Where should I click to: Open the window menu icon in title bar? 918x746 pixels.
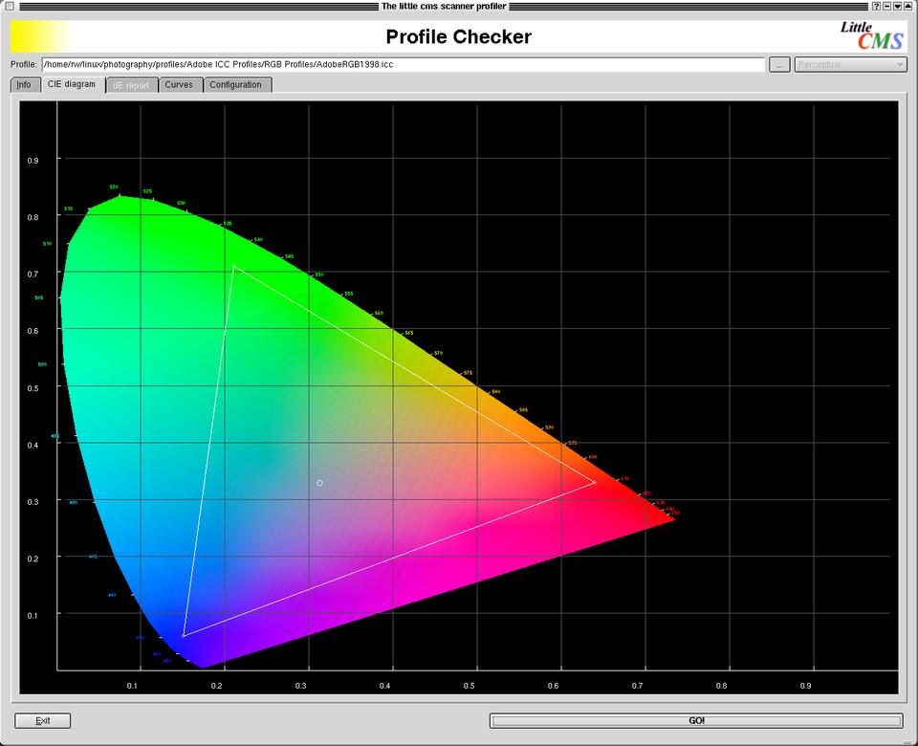coord(9,6)
